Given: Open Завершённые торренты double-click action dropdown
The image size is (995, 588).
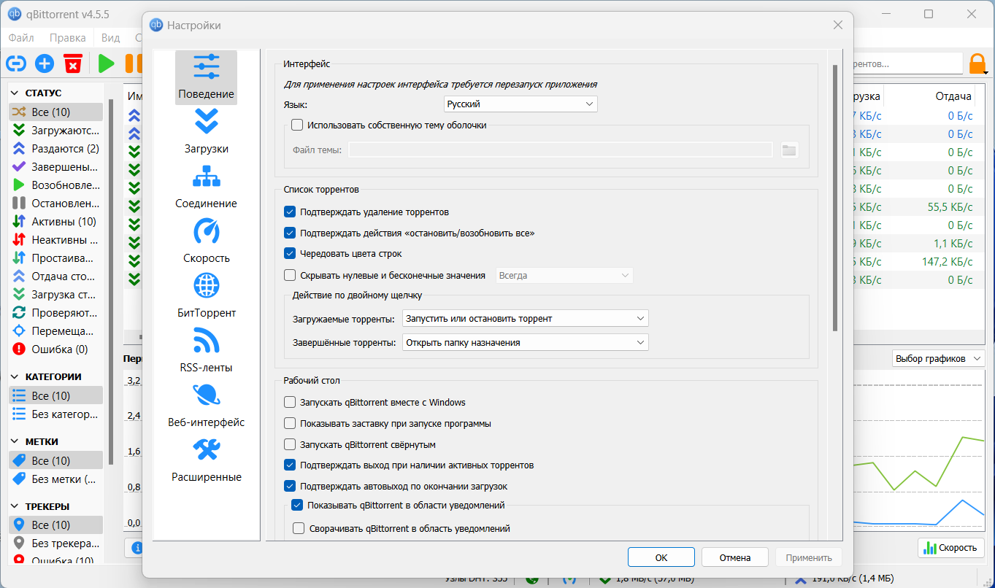Looking at the screenshot, I should click(x=526, y=342).
